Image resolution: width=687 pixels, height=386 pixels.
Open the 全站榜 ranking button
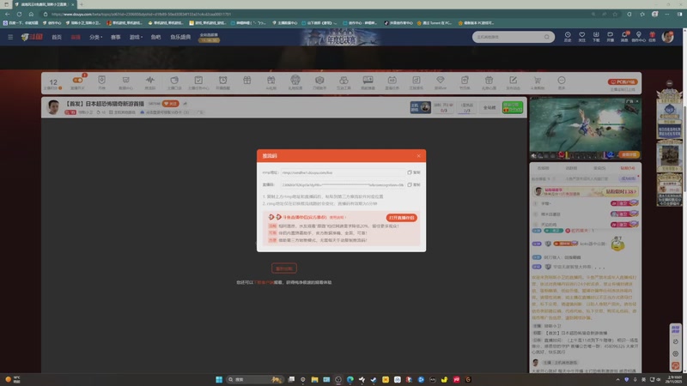click(489, 108)
